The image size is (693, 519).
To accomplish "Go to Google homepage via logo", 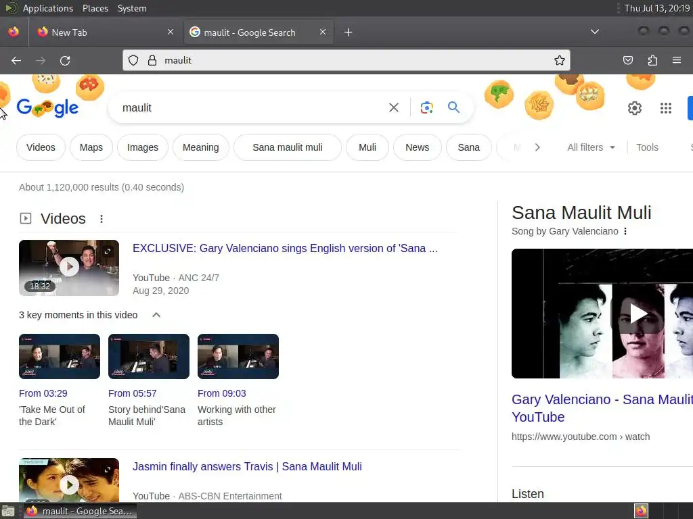I will click(48, 107).
